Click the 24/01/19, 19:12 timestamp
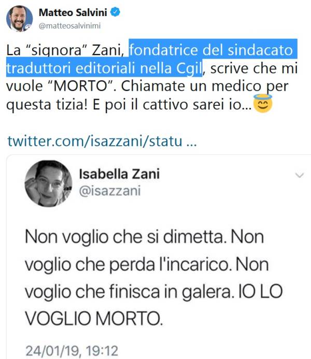 point(72,351)
